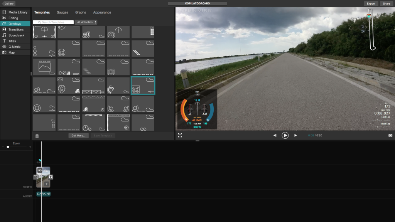
Task: Open the Transitions section
Action: click(15, 29)
